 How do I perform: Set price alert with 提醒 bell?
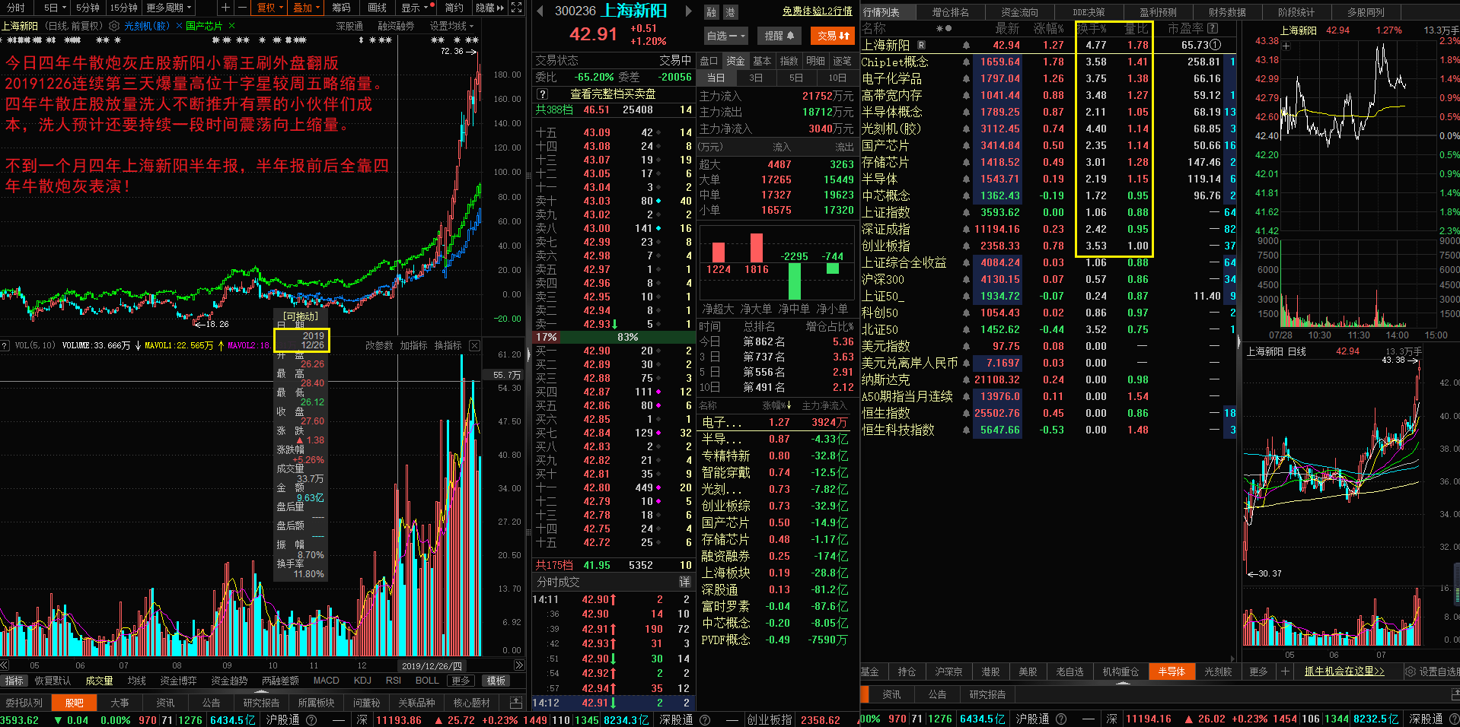(779, 36)
